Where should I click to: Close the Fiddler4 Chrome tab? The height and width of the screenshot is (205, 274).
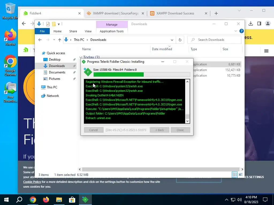[79, 13]
